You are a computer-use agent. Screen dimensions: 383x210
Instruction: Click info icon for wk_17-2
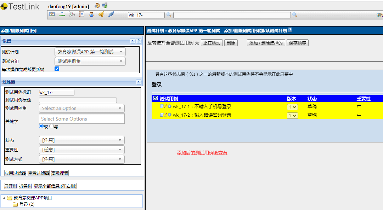point(169,115)
